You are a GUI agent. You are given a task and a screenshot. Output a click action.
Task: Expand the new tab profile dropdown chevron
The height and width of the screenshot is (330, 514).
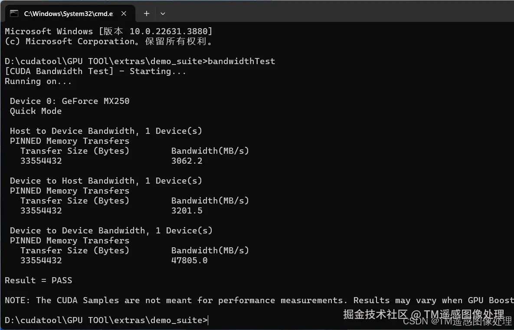point(163,13)
